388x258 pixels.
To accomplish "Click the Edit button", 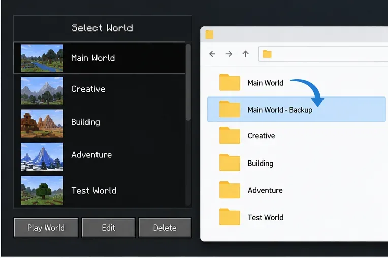I will pyautogui.click(x=108, y=228).
